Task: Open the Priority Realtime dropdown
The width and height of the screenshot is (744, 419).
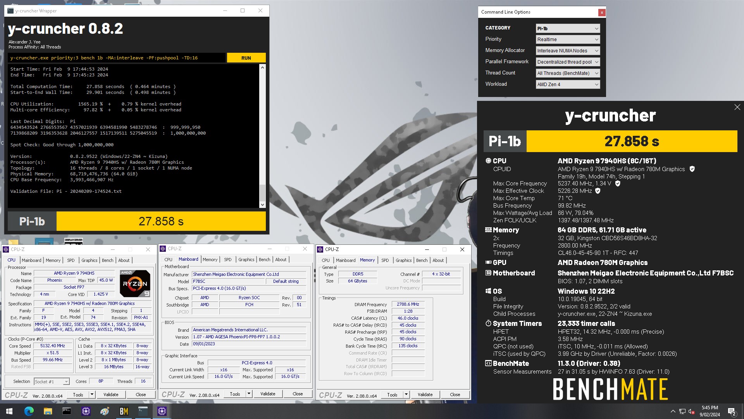Action: click(x=568, y=40)
